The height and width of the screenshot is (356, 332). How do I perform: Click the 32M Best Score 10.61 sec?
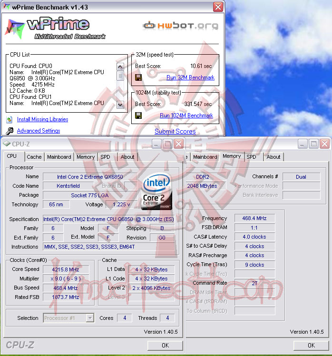pyautogui.click(x=201, y=66)
